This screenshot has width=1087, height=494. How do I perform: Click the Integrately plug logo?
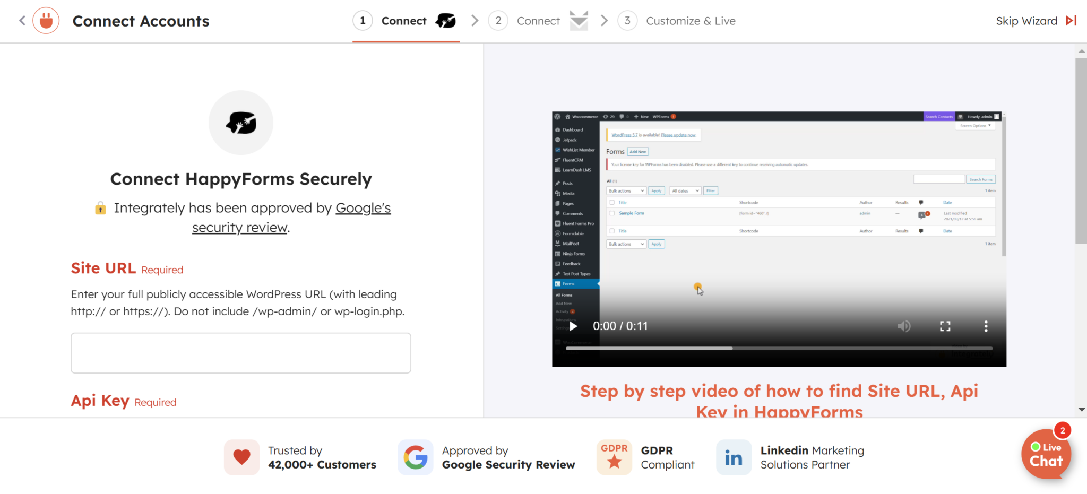pos(46,21)
